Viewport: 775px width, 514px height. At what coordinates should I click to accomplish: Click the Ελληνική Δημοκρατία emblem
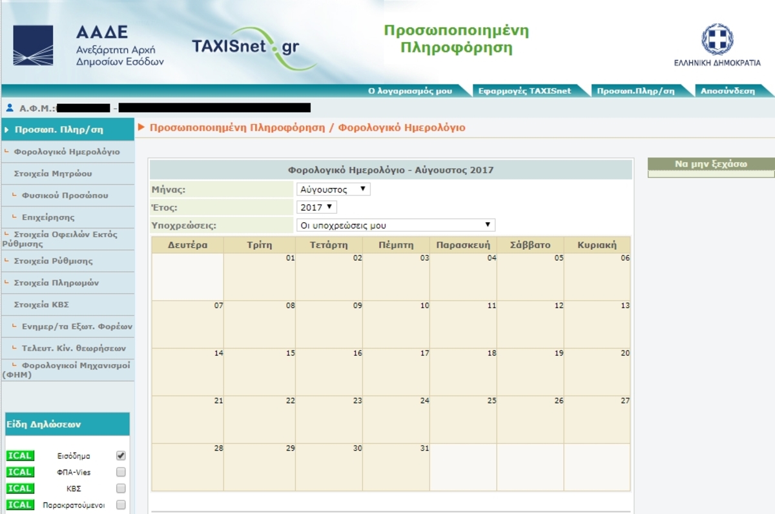pos(717,40)
